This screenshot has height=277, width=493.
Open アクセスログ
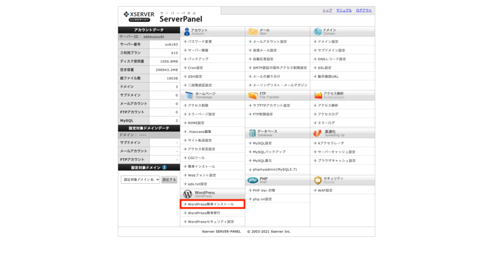click(x=328, y=114)
